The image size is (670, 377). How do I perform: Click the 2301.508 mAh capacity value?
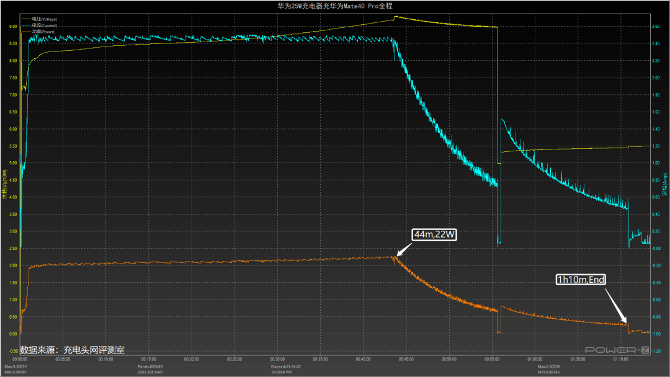tap(150, 372)
